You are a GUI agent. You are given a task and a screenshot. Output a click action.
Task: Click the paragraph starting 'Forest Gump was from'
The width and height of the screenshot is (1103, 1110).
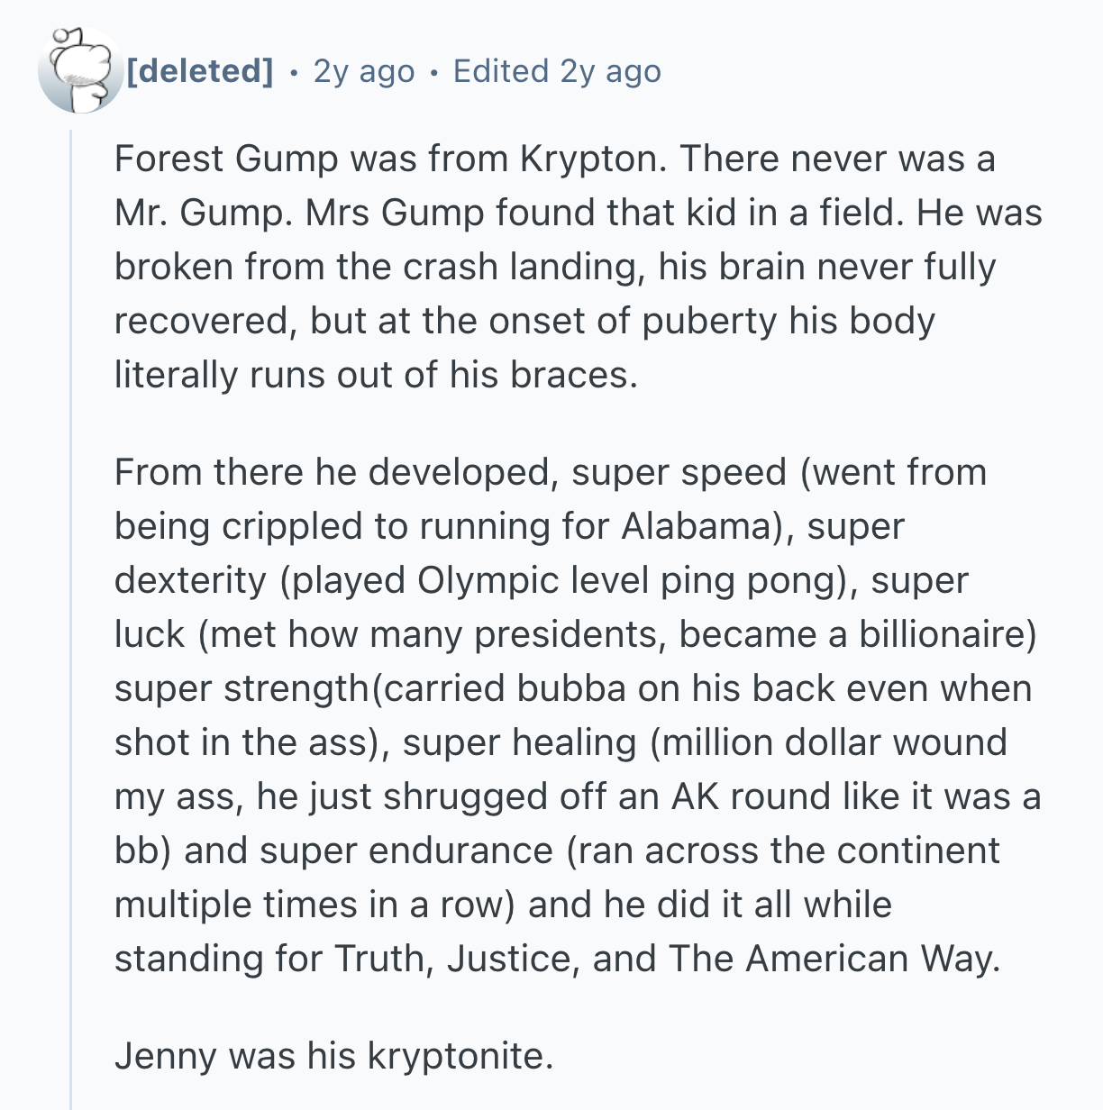(x=577, y=267)
